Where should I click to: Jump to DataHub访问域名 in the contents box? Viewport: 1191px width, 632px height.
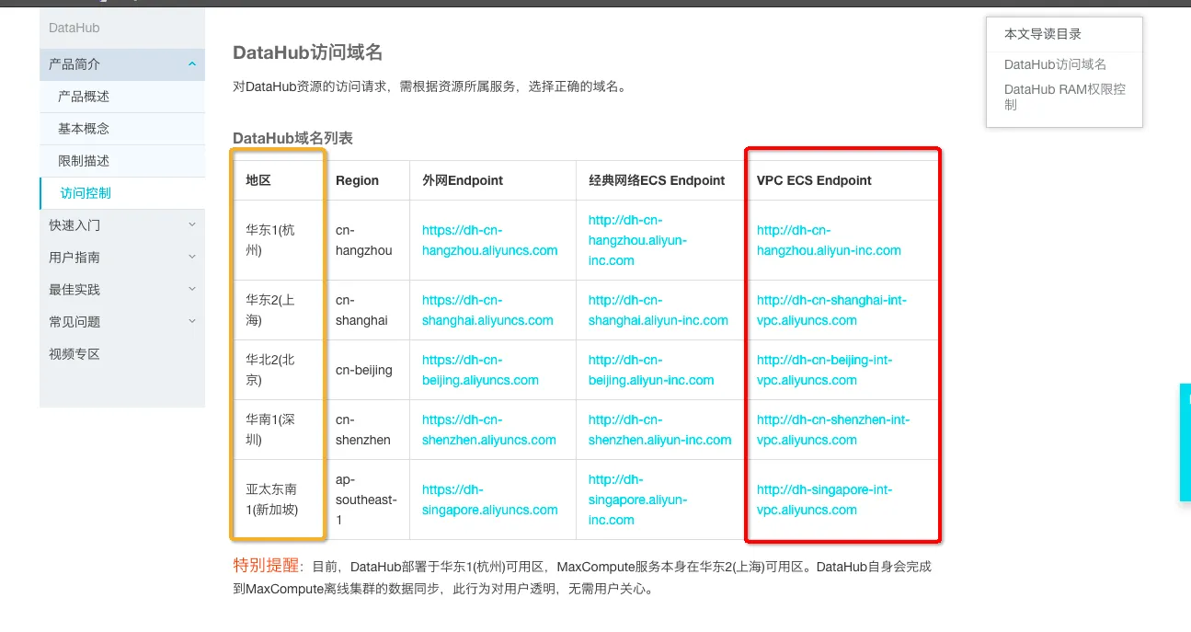(1055, 64)
